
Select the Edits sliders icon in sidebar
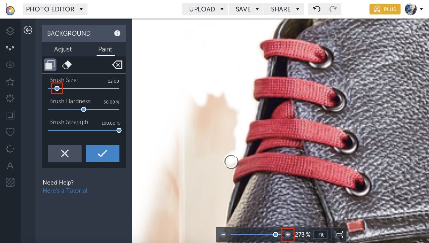click(x=10, y=48)
